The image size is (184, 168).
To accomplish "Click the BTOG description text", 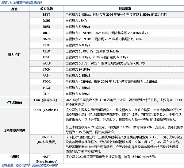I will tap(111, 82).
